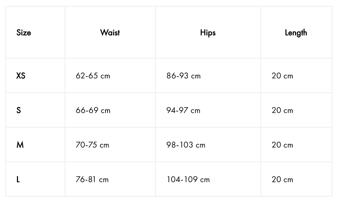Select the M size row label
This screenshot has height=204, width=339.
pyautogui.click(x=20, y=145)
